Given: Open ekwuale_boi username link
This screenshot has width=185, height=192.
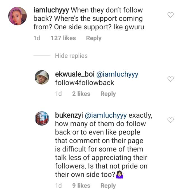Looking at the screenshot, I should (x=74, y=75).
